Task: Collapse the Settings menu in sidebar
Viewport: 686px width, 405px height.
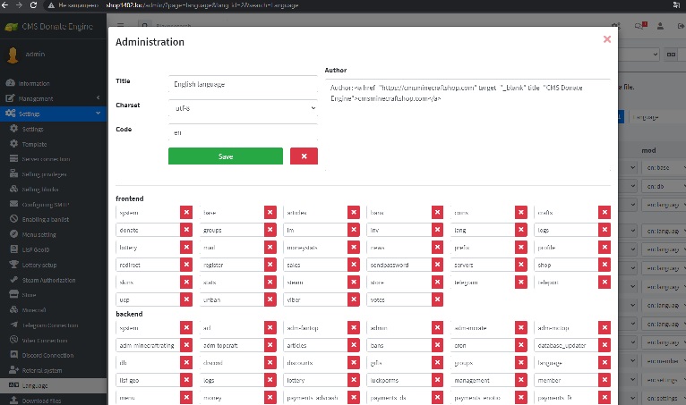Action: (54, 114)
